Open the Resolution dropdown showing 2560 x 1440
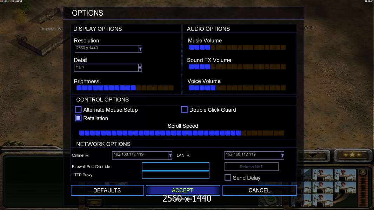This screenshot has width=374, height=210. tap(108, 49)
